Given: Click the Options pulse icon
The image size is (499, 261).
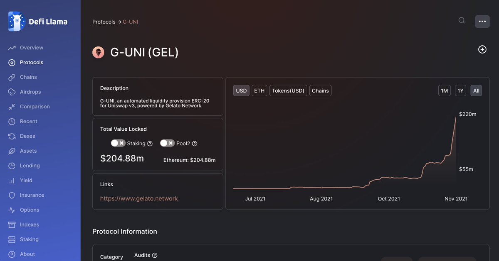Looking at the screenshot, I should (x=12, y=210).
